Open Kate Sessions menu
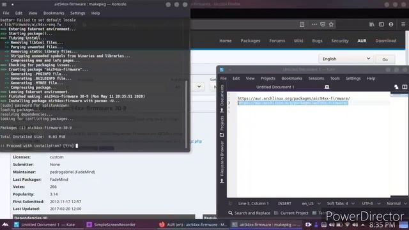The height and width of the screenshot is (230, 409). (x=316, y=78)
